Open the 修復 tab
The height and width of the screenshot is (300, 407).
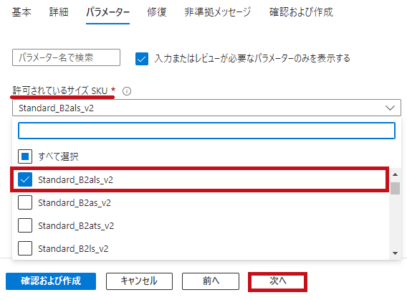tap(157, 12)
